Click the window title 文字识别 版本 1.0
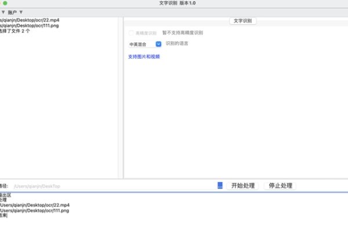Screen dimensions: 348x232 (x=177, y=3)
